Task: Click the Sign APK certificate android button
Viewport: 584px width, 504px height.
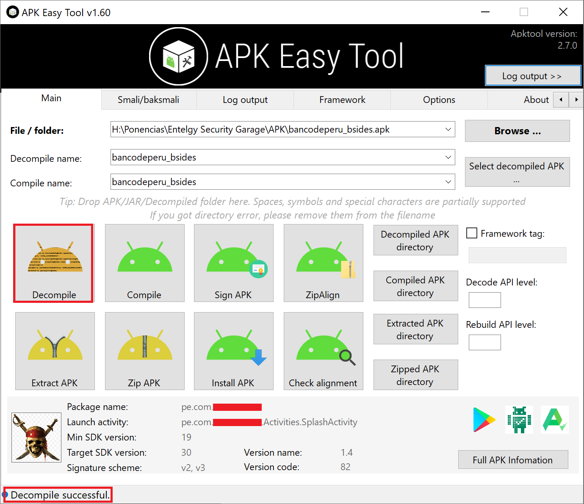Action: click(234, 263)
